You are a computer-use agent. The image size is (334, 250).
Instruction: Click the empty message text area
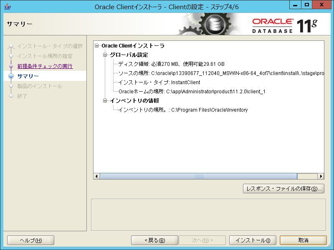tap(208, 215)
